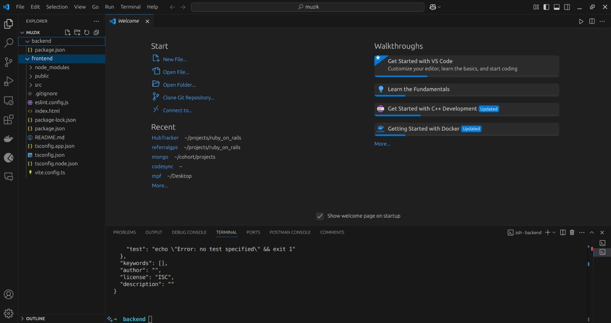The image size is (611, 323).
Task: Close the Welcome tab
Action: 148,21
